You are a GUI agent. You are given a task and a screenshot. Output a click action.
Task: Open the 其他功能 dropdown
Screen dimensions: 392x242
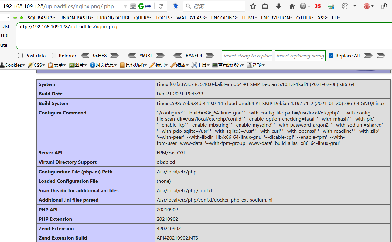(133, 65)
